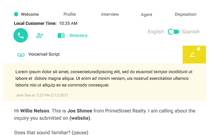Click the voicemail tape icon

[x=21, y=55]
